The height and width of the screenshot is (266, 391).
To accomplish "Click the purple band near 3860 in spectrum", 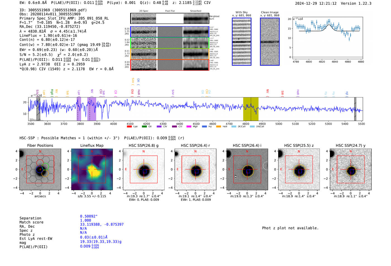I will click(x=92, y=109).
